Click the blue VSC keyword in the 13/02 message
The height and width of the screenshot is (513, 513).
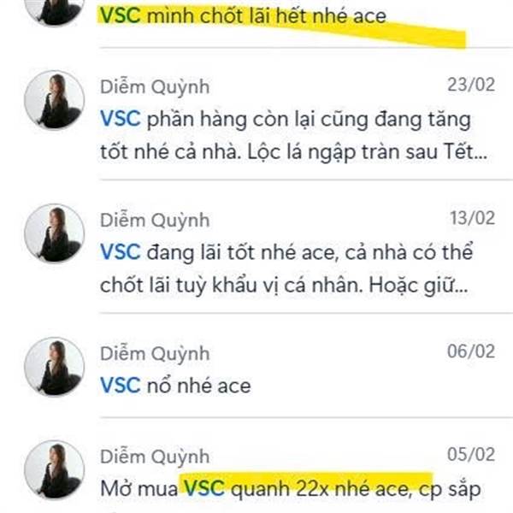[x=121, y=252]
